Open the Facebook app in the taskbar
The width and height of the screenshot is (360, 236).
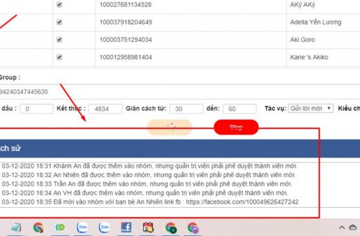(126, 227)
